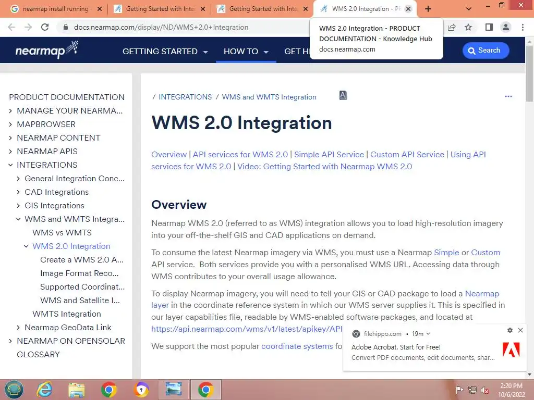
Task: Click the page translation icon next to the breadcrumb
Action: [x=343, y=96]
